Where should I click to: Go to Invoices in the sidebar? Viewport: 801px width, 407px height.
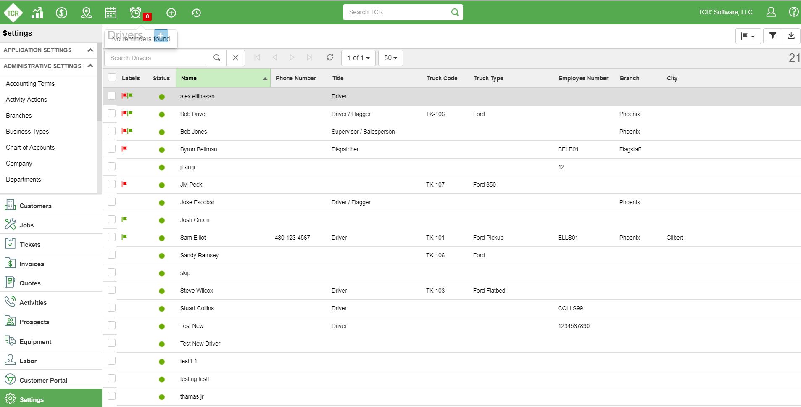pyautogui.click(x=32, y=264)
